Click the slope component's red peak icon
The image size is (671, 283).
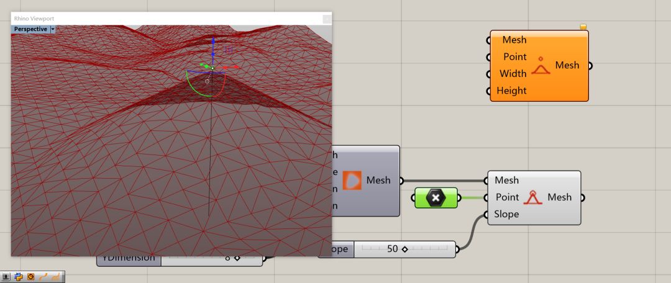(x=532, y=197)
